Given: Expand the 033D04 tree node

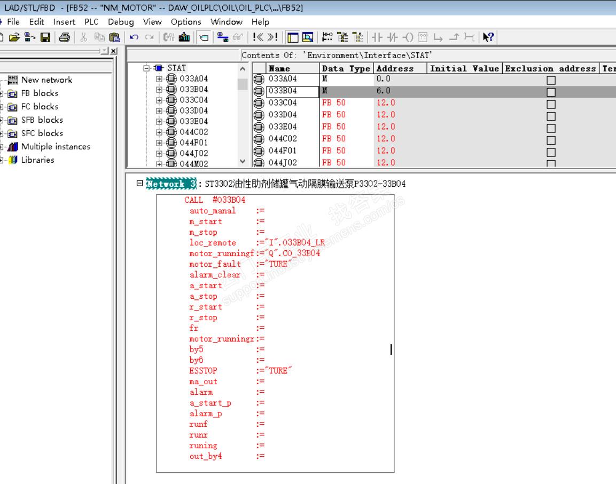Looking at the screenshot, I should 159,111.
